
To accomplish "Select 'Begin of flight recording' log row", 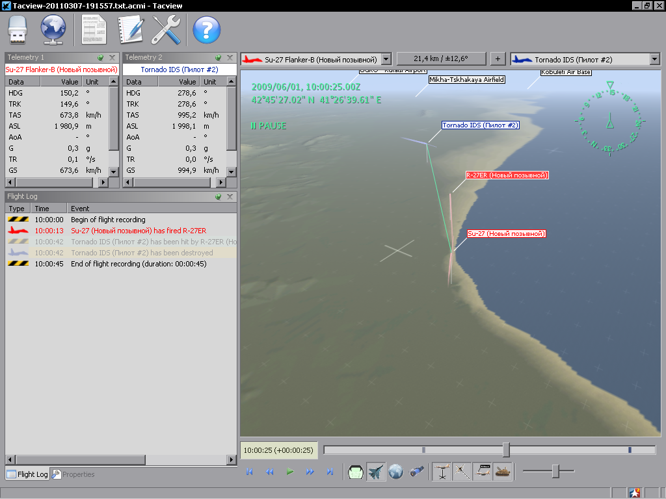I will click(121, 220).
